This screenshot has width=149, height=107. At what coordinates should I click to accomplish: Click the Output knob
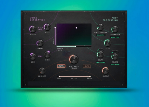tap(106, 71)
